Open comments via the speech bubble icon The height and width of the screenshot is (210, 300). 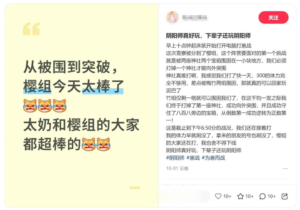pyautogui.click(x=262, y=196)
